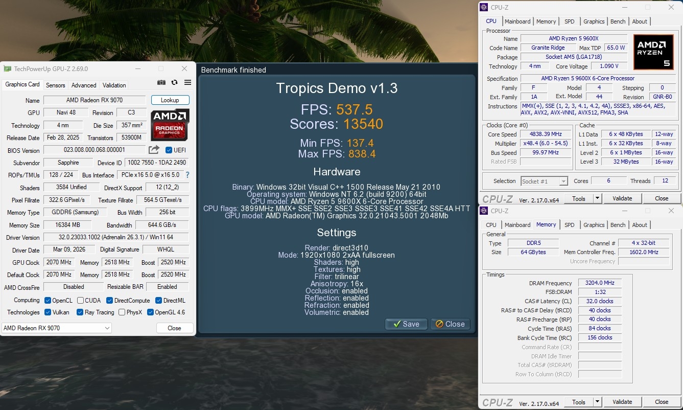Click Close button in CPU-Z memory window
Viewport: 683px width, 410px height.
[x=662, y=402]
